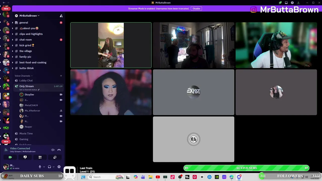Open the general channel
Image resolution: width=322 pixels, height=181 pixels.
pyautogui.click(x=38, y=23)
